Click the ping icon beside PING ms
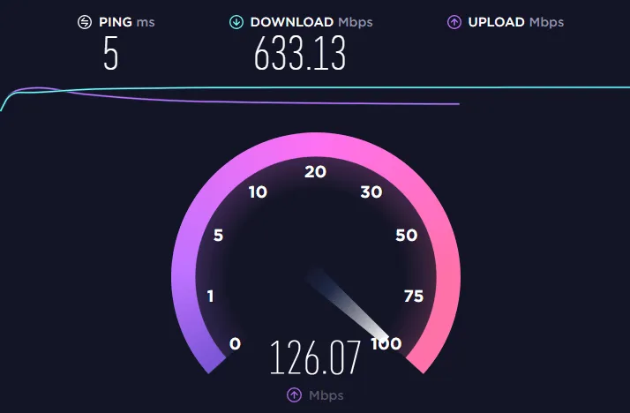This screenshot has height=413, width=630. click(x=85, y=22)
